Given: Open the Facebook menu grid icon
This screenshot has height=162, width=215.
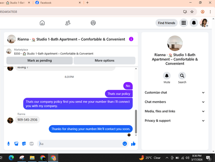Looking at the screenshot, I should pyautogui.click(x=184, y=23).
